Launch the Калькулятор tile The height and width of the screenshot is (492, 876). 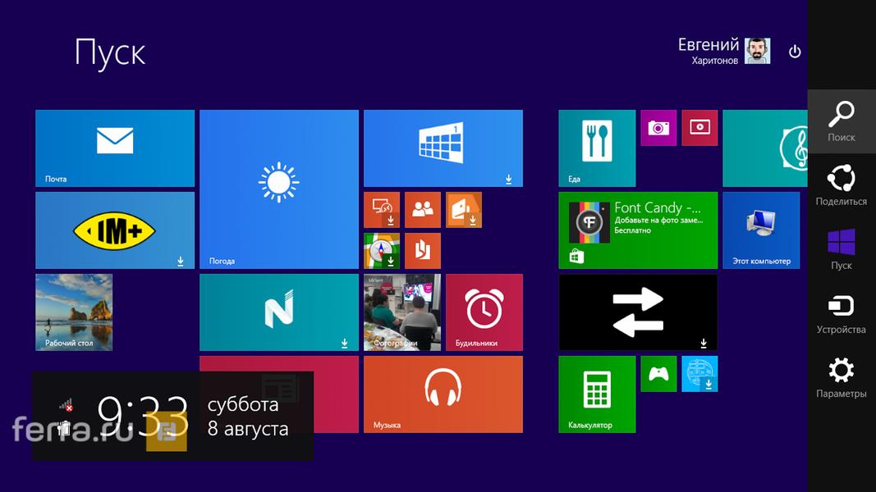pyautogui.click(x=597, y=394)
